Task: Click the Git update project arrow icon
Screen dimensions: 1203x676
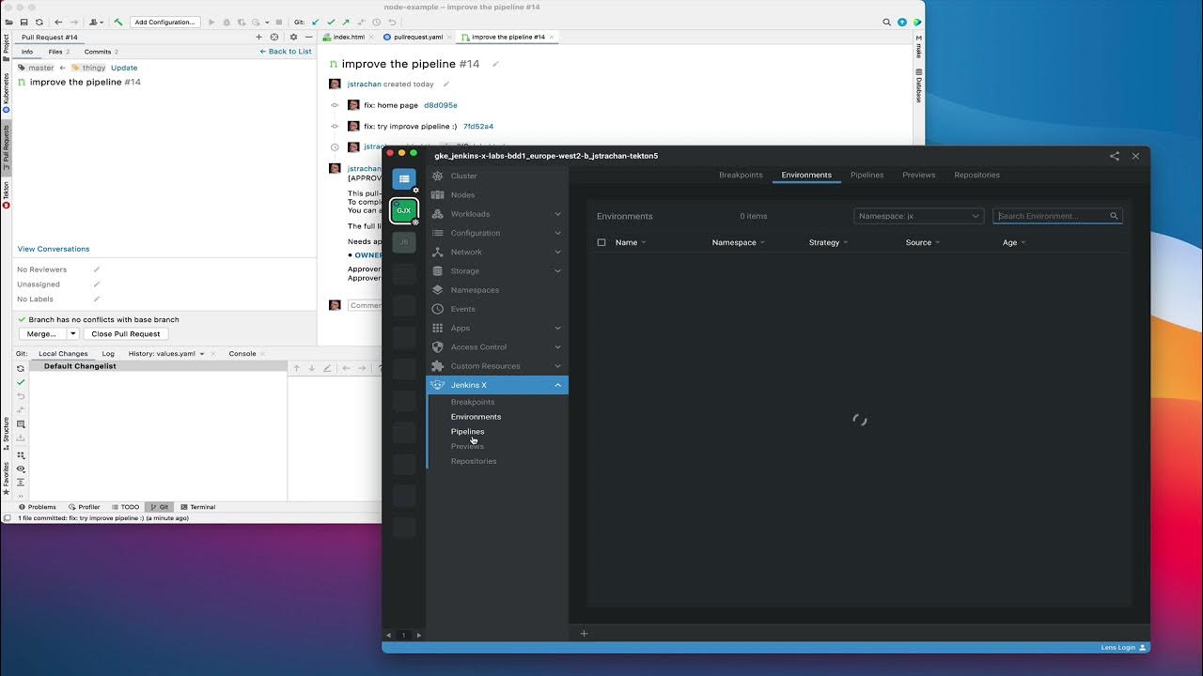Action: (x=315, y=22)
